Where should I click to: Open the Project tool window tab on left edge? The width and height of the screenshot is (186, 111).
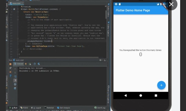coord(7,8)
